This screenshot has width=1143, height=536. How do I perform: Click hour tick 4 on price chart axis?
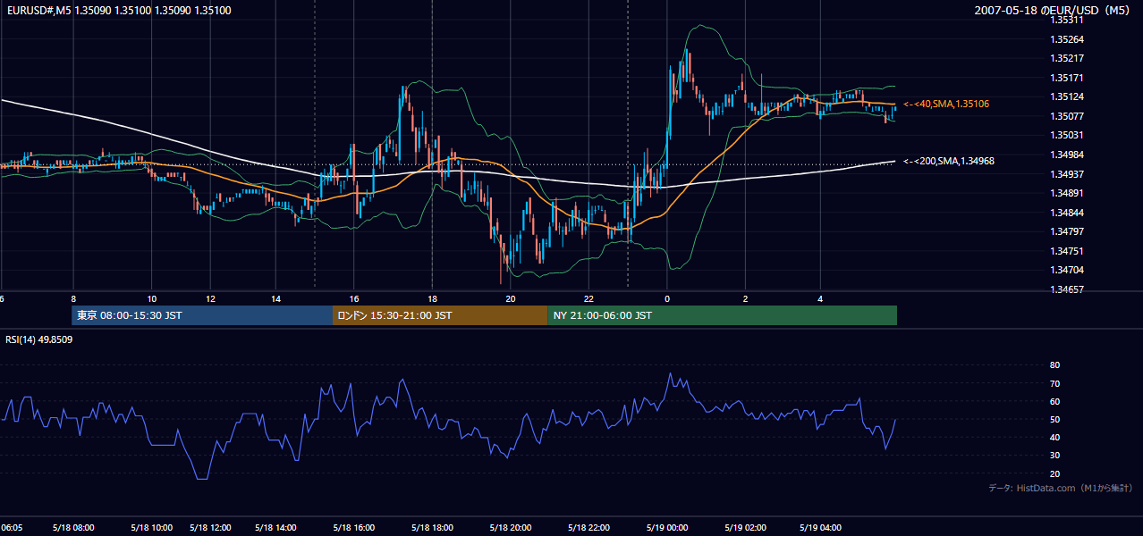pos(820,299)
